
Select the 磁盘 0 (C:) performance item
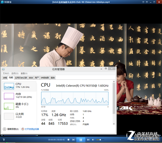pos(19,106)
